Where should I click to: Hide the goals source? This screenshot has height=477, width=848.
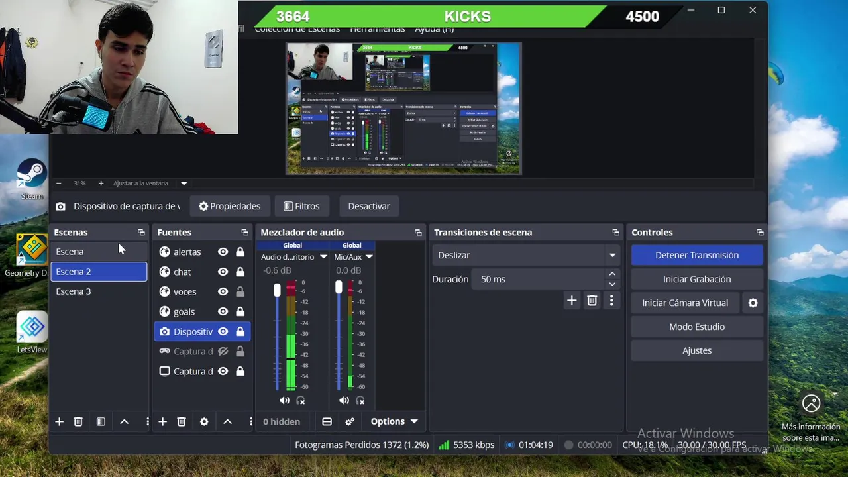pos(223,311)
